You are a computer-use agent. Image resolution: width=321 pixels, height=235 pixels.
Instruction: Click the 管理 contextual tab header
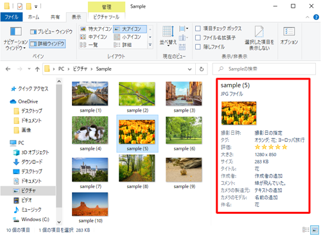click(x=107, y=7)
